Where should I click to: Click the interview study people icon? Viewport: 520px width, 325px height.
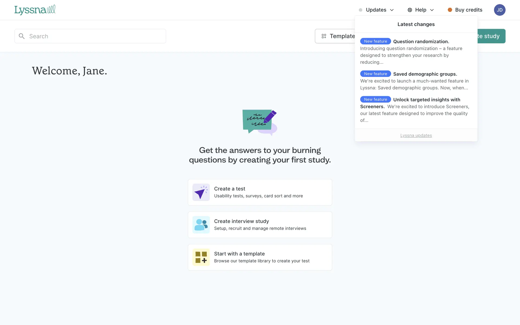(201, 225)
